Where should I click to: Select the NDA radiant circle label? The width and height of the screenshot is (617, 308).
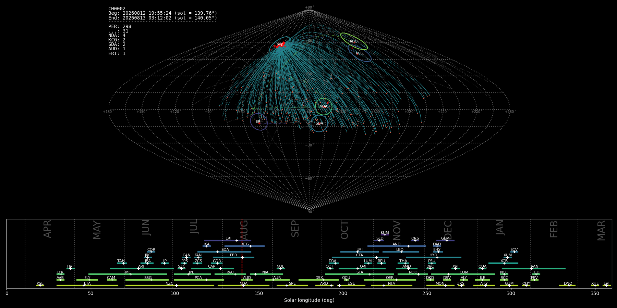point(323,106)
